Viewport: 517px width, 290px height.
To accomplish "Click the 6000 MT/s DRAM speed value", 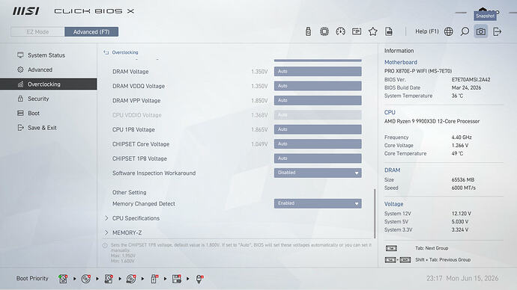I will (x=464, y=188).
